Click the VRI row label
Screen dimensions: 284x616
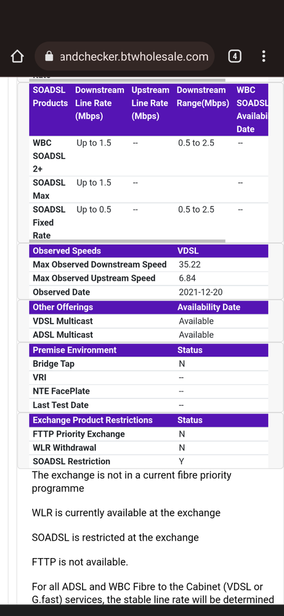(39, 377)
